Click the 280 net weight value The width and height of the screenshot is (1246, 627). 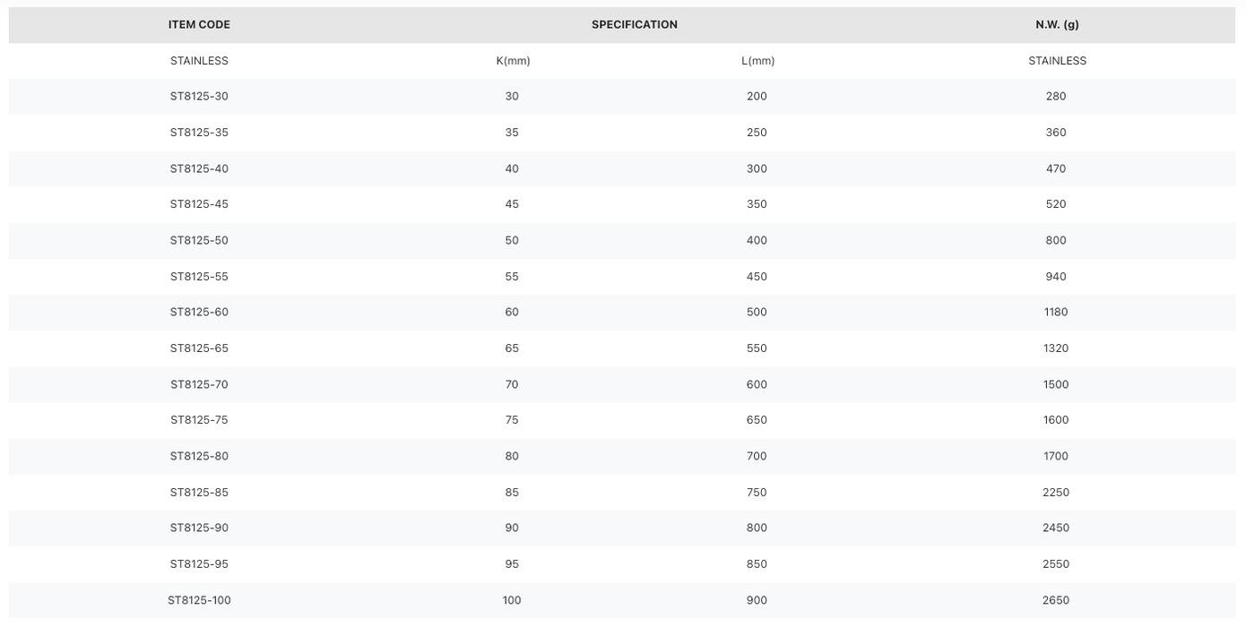pyautogui.click(x=1056, y=97)
